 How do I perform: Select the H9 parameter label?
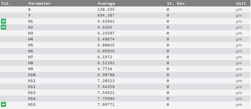click(31, 69)
